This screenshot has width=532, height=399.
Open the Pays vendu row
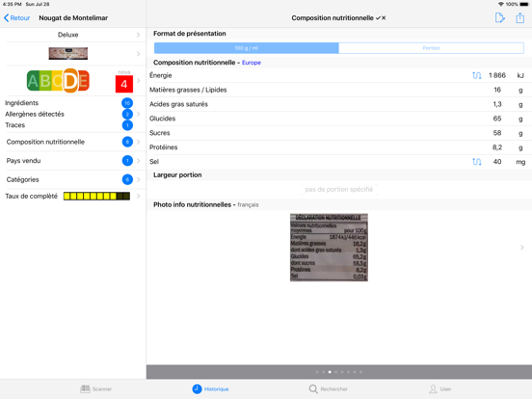(73, 161)
